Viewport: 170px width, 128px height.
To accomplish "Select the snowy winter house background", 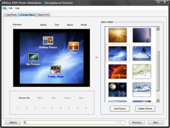I will pyautogui.click(x=142, y=90).
